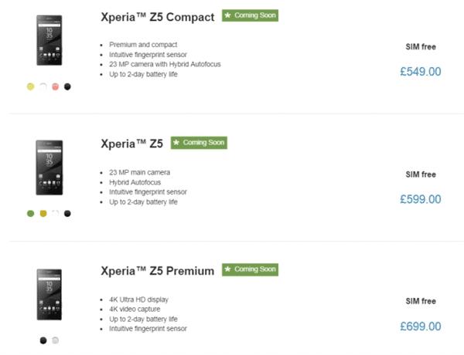This screenshot has width=464, height=355.
Task: Click the Xperia Z5 Premium title
Action: click(158, 271)
